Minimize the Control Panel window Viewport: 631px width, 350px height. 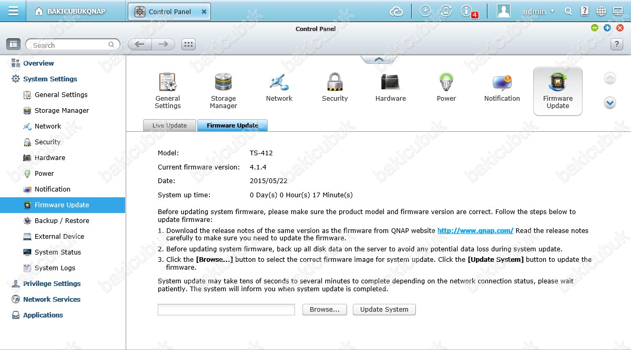(595, 28)
